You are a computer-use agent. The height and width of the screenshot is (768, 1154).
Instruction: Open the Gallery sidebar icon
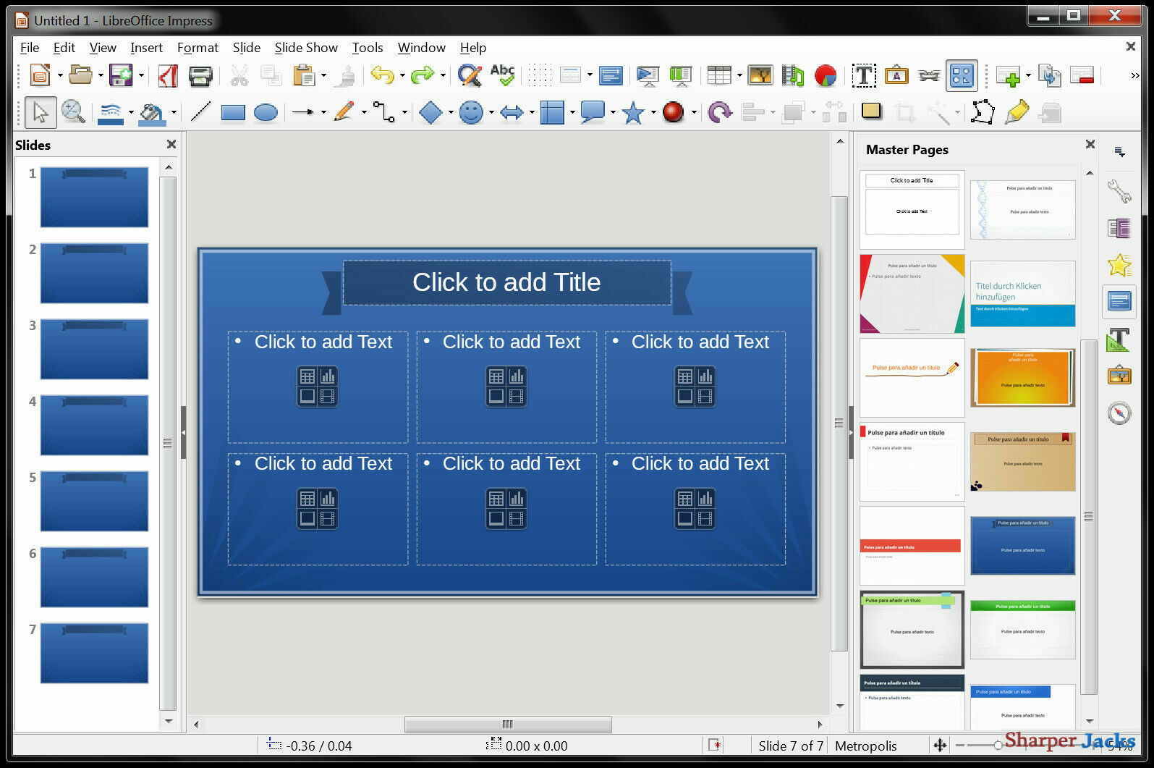click(x=1119, y=376)
